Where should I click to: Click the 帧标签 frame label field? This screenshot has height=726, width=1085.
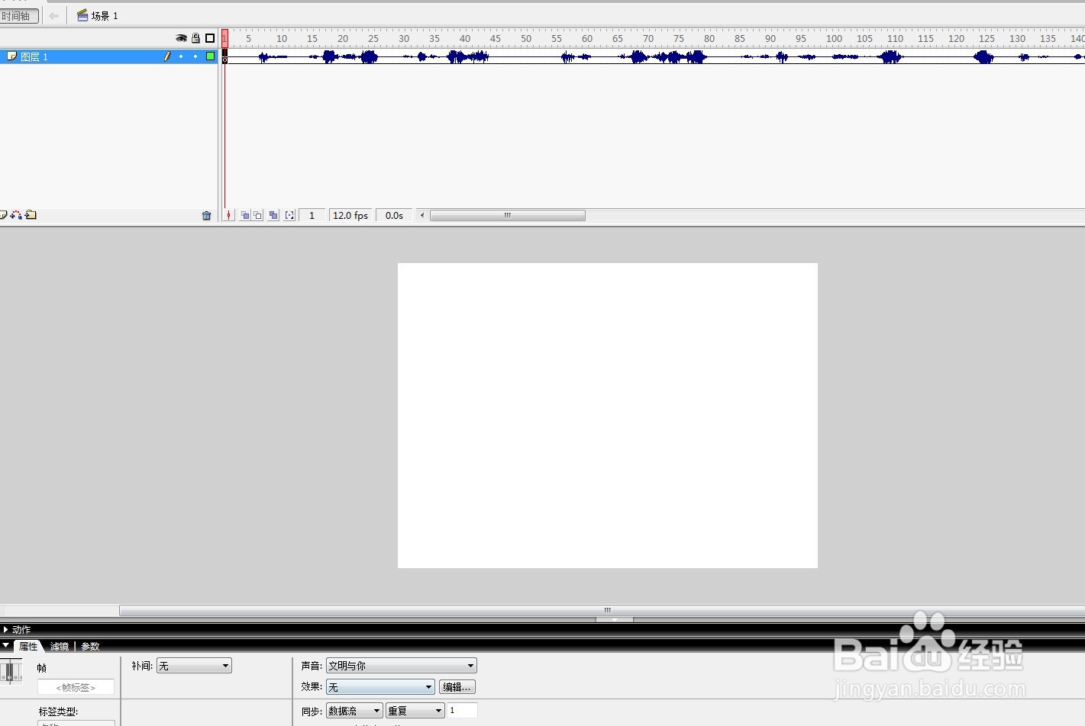tap(76, 687)
